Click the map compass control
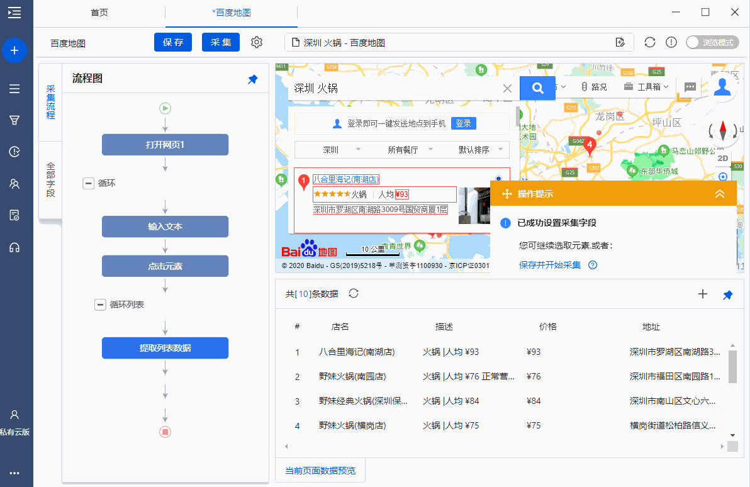Image resolution: width=750 pixels, height=487 pixels. (x=723, y=130)
